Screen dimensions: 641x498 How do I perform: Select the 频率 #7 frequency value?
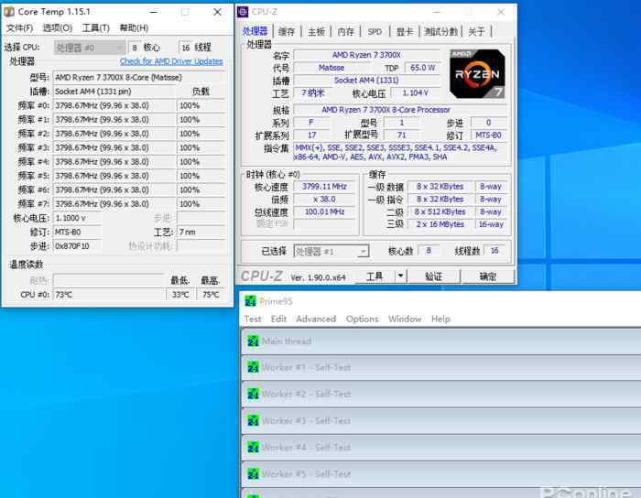114,203
